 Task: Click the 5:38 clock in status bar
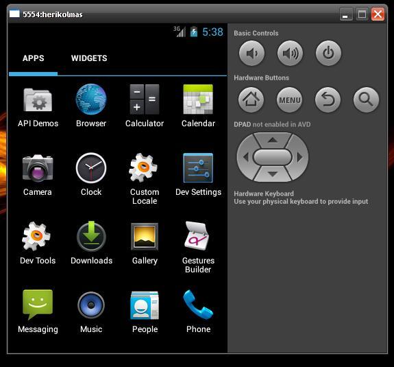[212, 32]
